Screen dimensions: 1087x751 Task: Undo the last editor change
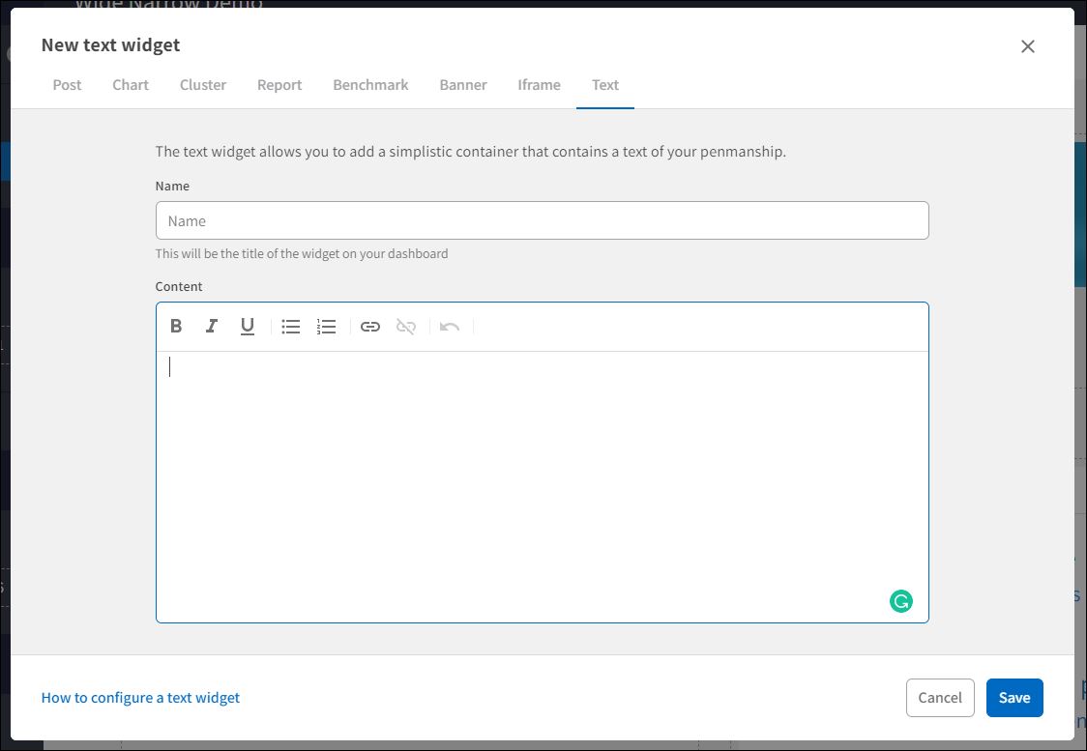(x=449, y=326)
